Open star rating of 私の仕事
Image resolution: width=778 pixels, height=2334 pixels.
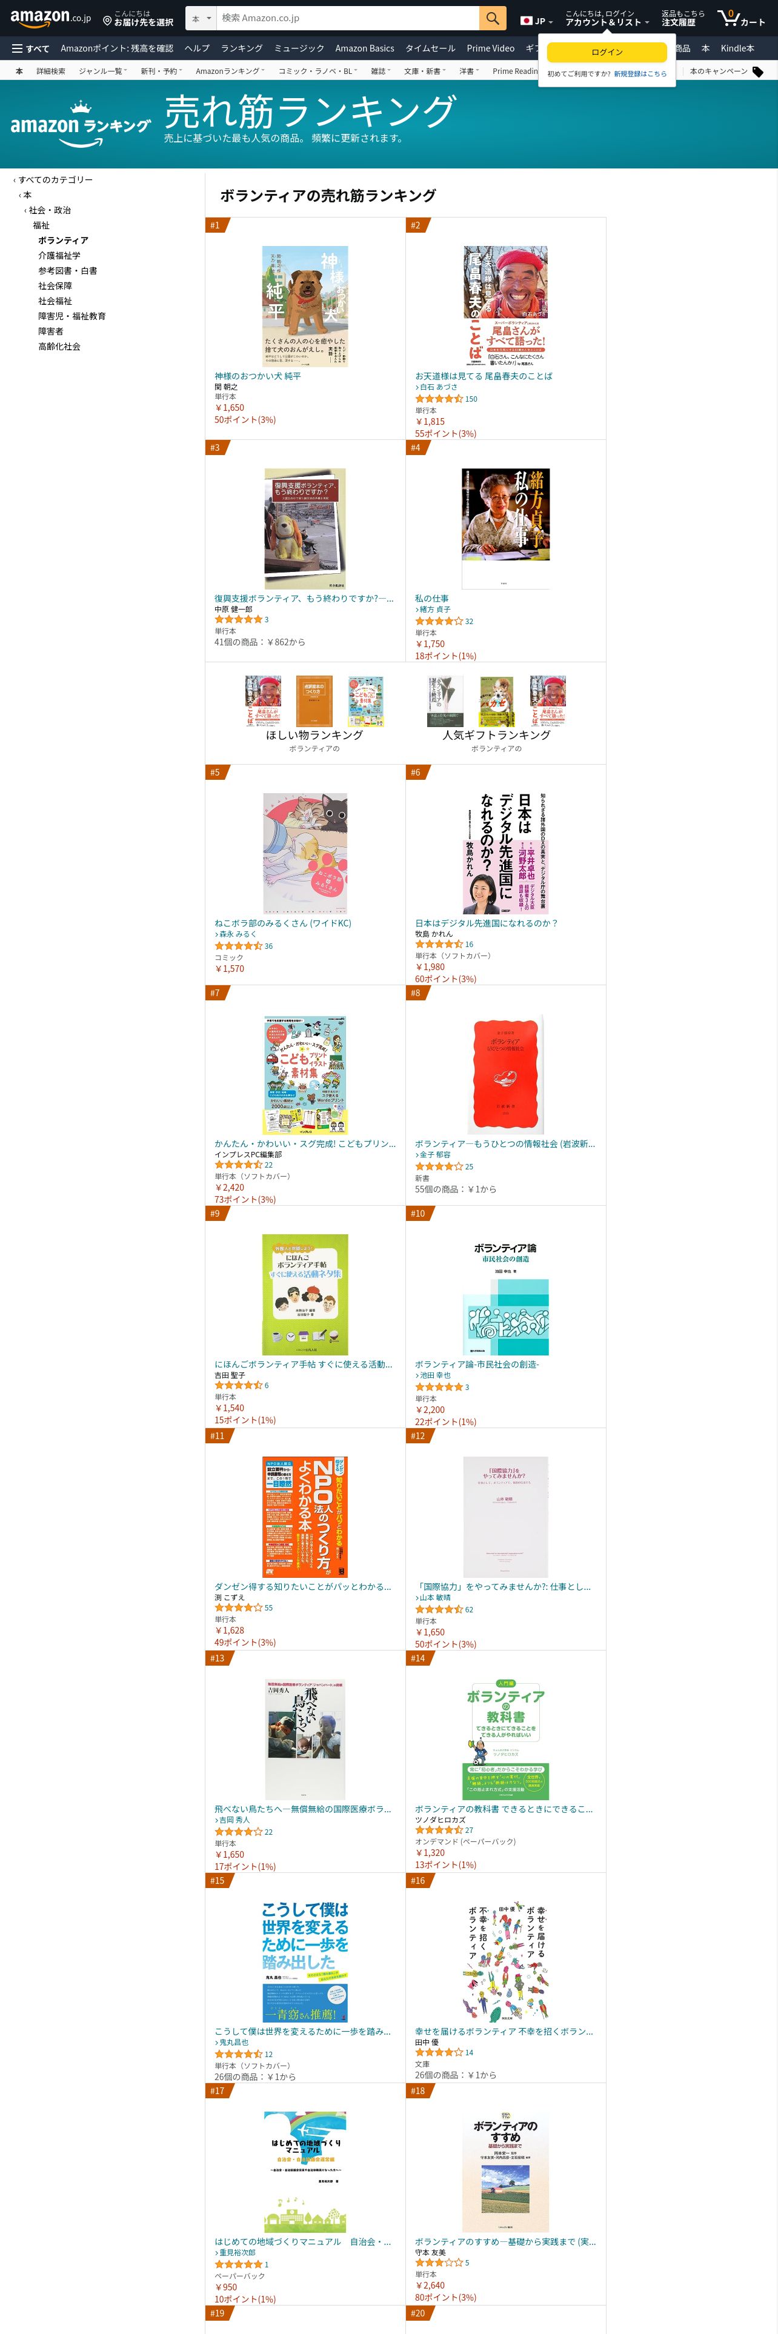coord(438,622)
